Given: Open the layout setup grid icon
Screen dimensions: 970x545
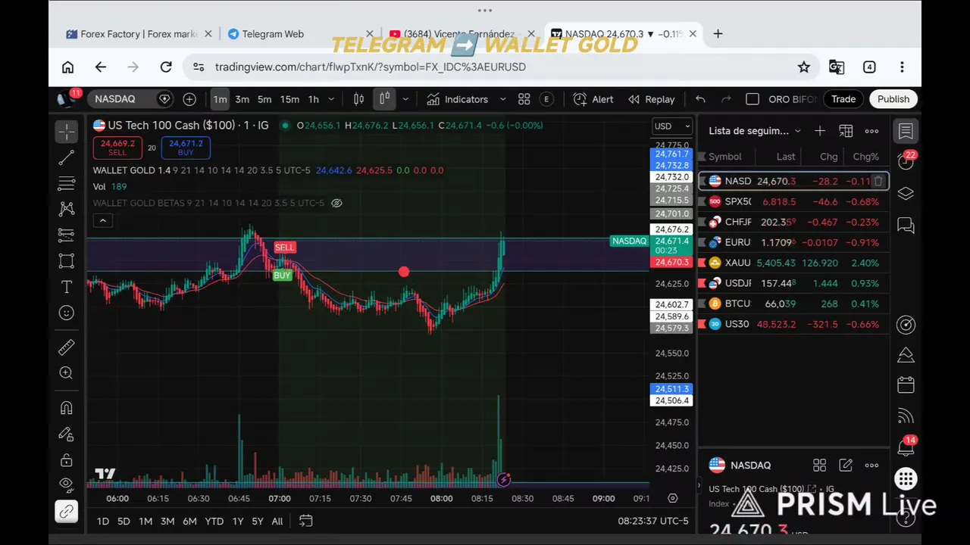Looking at the screenshot, I should [524, 99].
